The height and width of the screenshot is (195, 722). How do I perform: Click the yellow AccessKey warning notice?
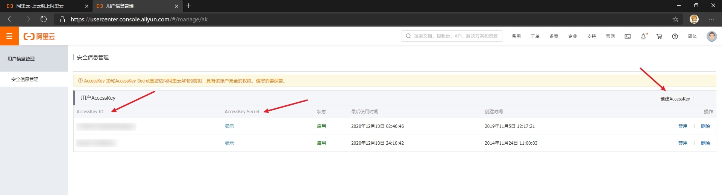point(395,81)
